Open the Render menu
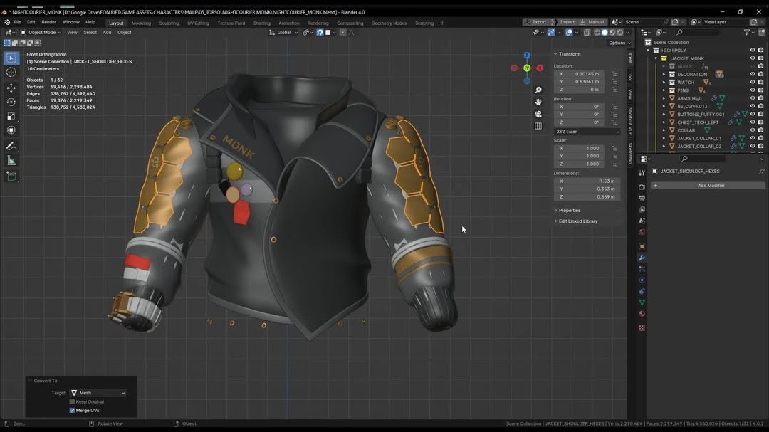This screenshot has width=769, height=432. pyautogui.click(x=48, y=22)
